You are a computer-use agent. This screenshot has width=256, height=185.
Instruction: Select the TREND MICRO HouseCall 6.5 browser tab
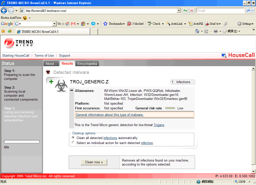point(53,32)
